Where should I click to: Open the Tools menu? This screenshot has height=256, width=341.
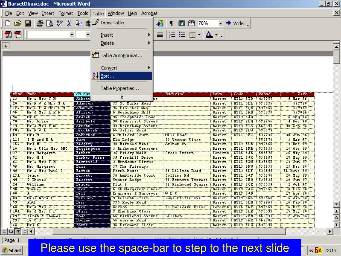83,13
